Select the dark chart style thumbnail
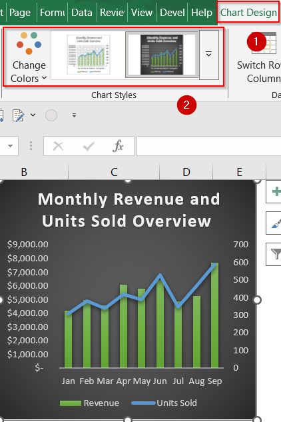 (x=162, y=55)
